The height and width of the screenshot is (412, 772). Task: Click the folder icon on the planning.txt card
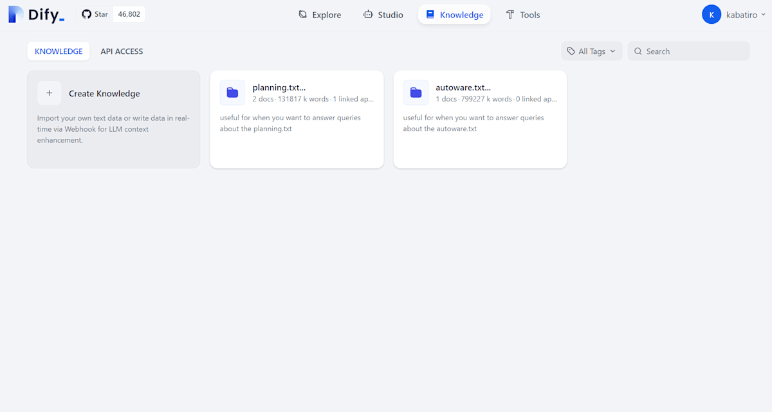[x=232, y=93]
